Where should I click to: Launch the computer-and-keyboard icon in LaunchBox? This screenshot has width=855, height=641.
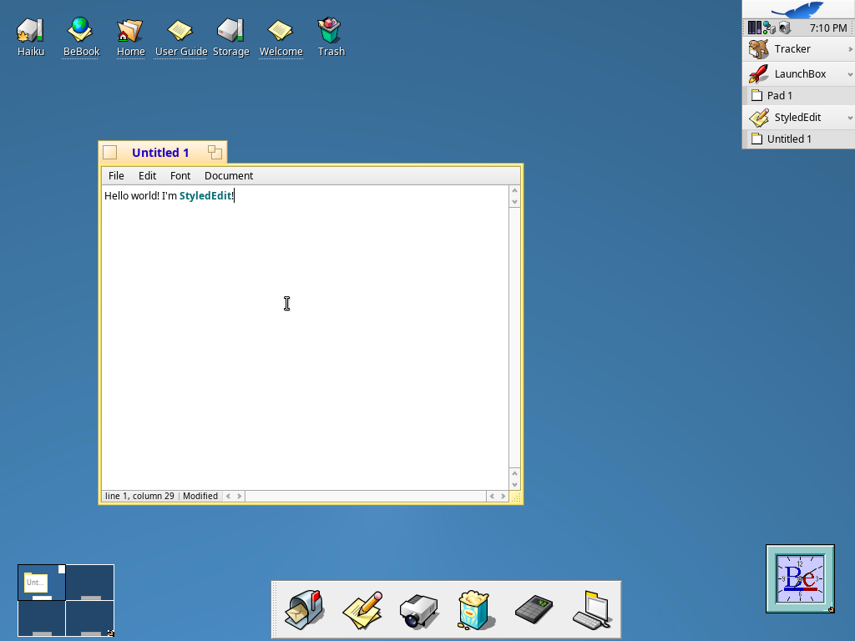coord(592,610)
